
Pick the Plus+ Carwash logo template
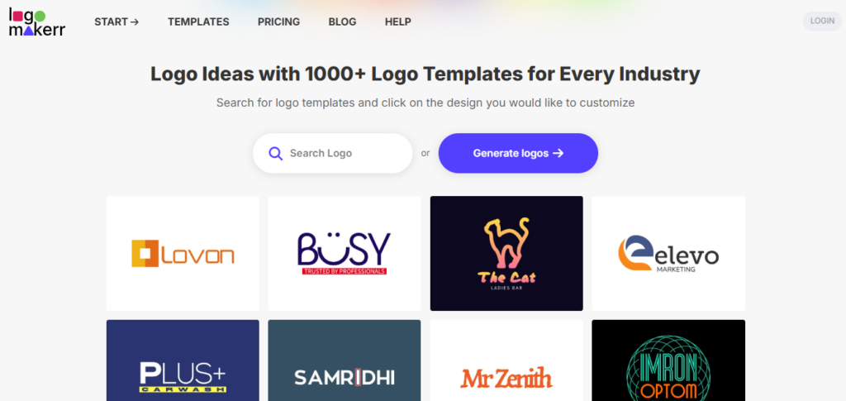[x=183, y=360]
